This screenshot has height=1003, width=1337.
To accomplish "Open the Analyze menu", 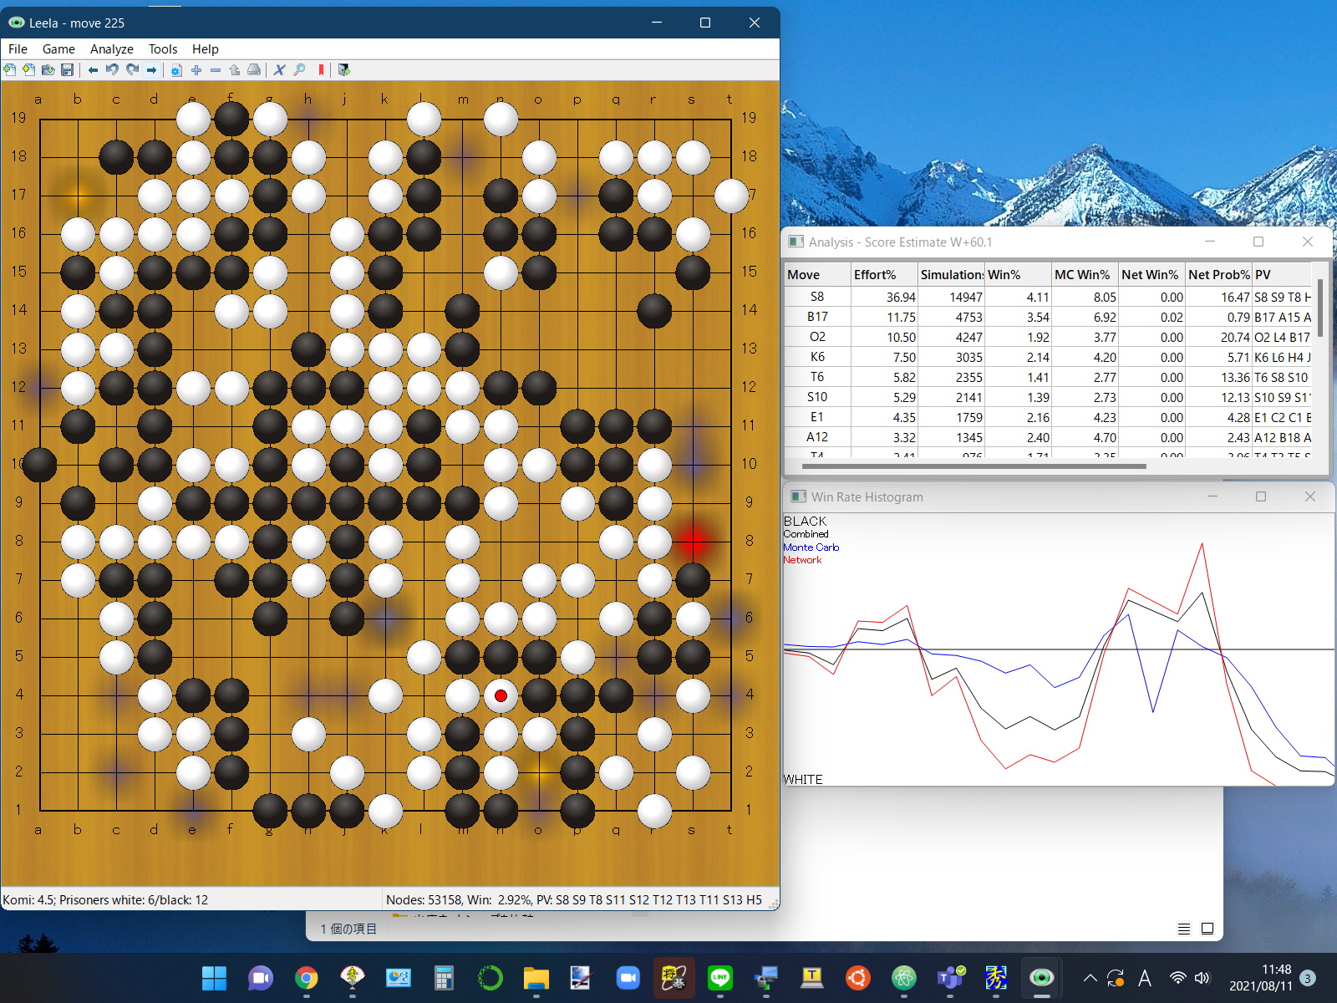I will [111, 49].
